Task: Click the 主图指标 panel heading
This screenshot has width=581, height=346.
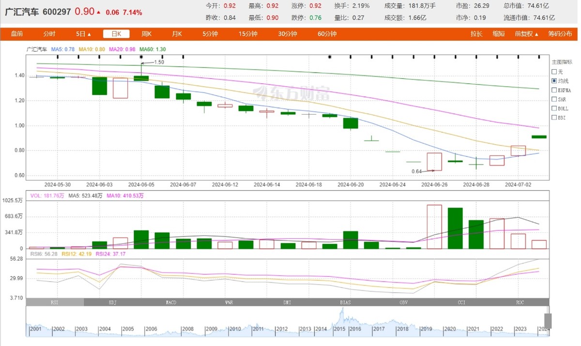Action: [562, 62]
